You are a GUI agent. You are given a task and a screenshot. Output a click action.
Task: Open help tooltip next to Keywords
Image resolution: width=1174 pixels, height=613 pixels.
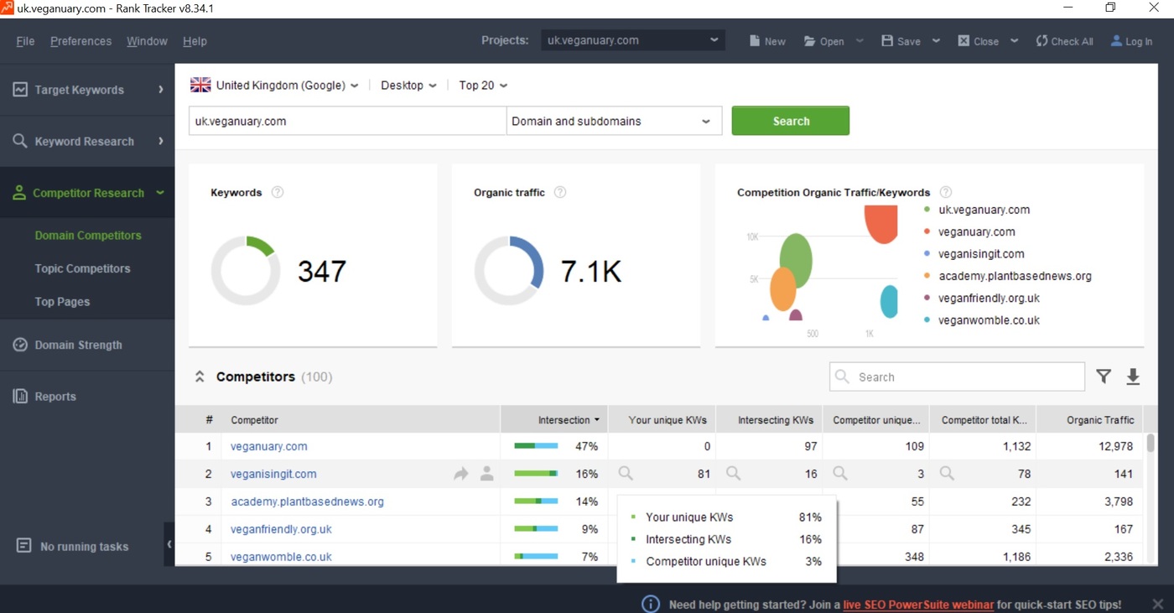(x=278, y=192)
